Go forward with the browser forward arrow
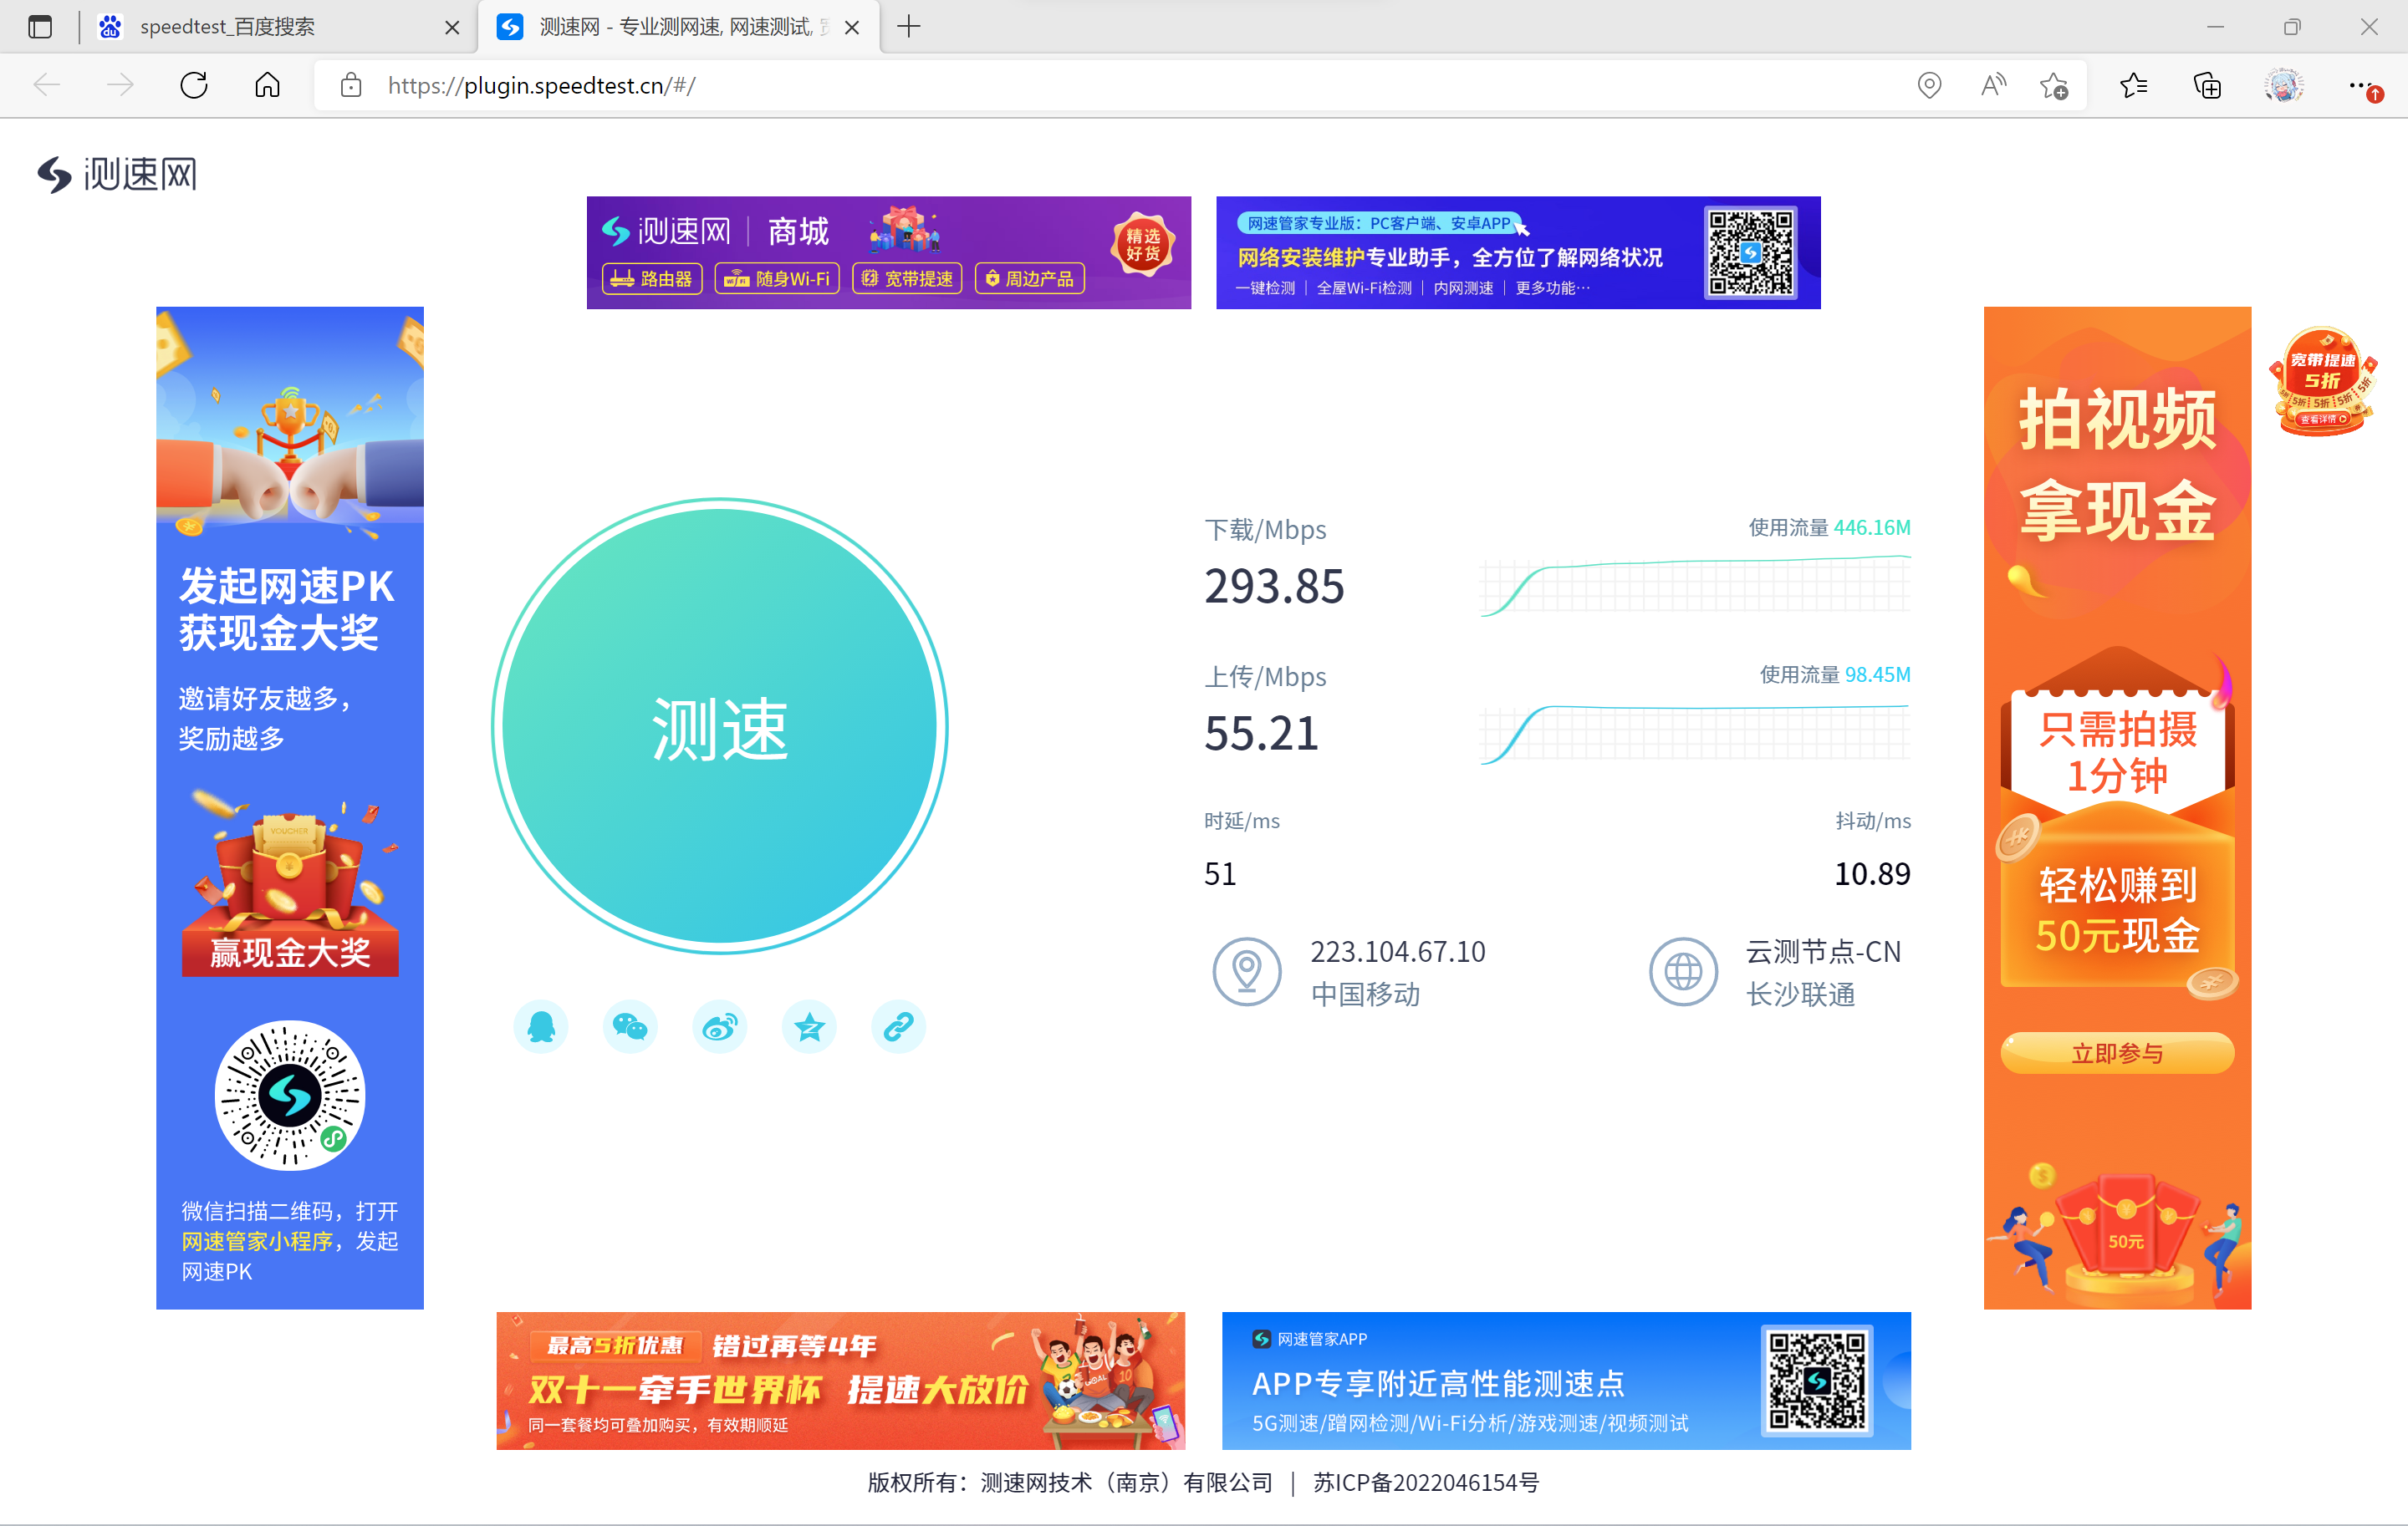The width and height of the screenshot is (2408, 1526). (x=120, y=85)
